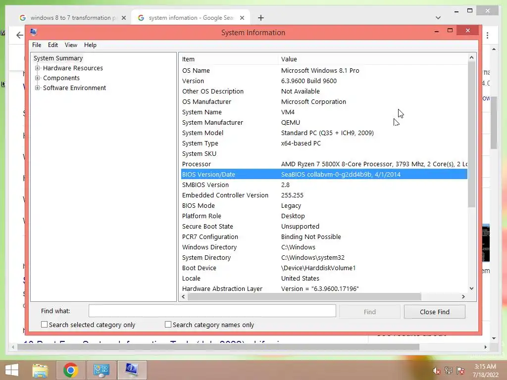
Task: Minimize the System Information window
Action: pyautogui.click(x=437, y=31)
